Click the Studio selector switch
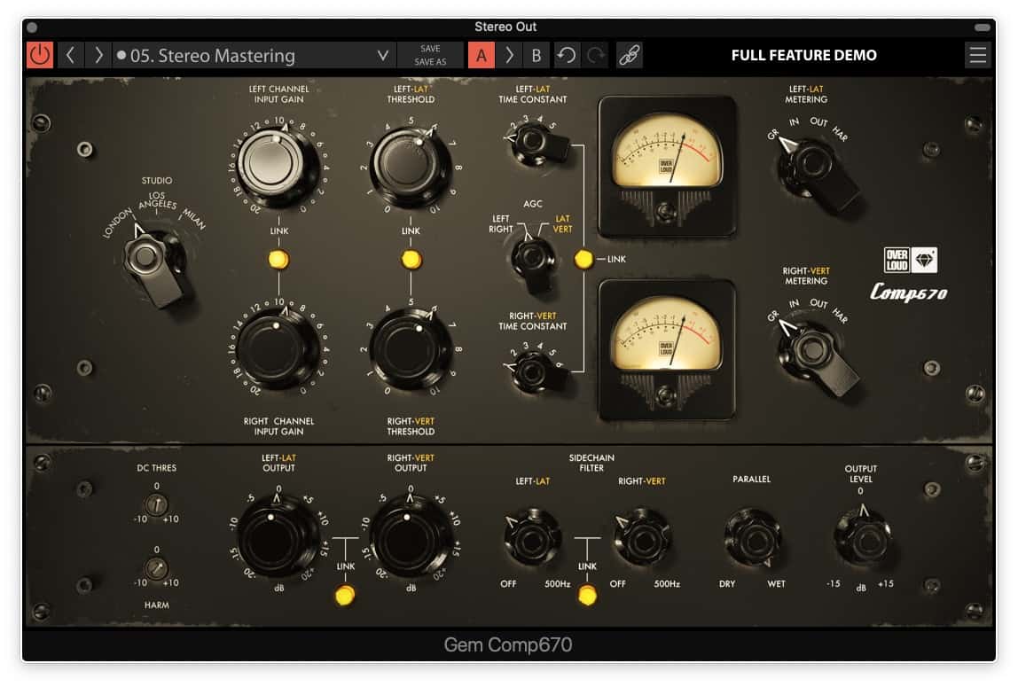Viewport: 1018px width, 687px height. click(153, 265)
